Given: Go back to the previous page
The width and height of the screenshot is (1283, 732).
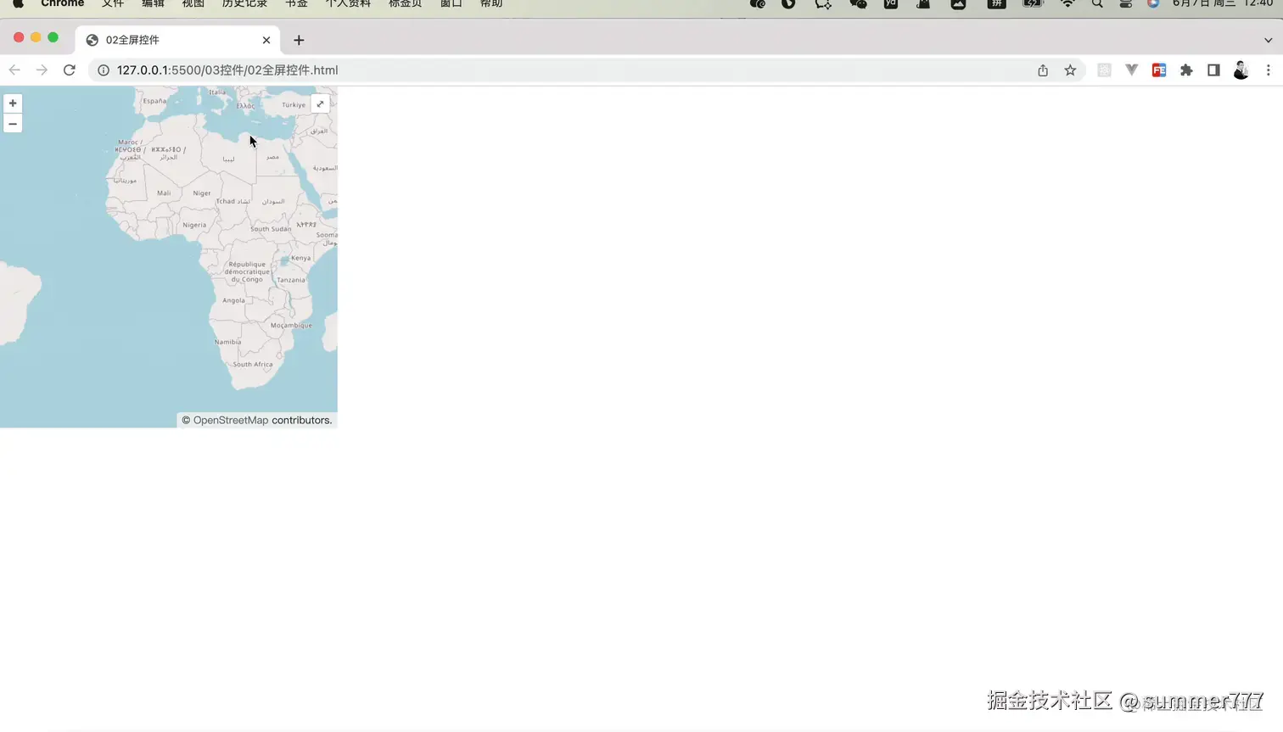Looking at the screenshot, I should point(14,70).
